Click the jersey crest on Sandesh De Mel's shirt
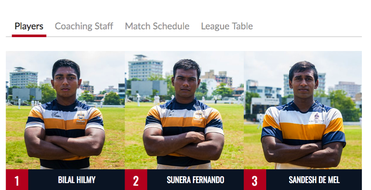 [317, 116]
